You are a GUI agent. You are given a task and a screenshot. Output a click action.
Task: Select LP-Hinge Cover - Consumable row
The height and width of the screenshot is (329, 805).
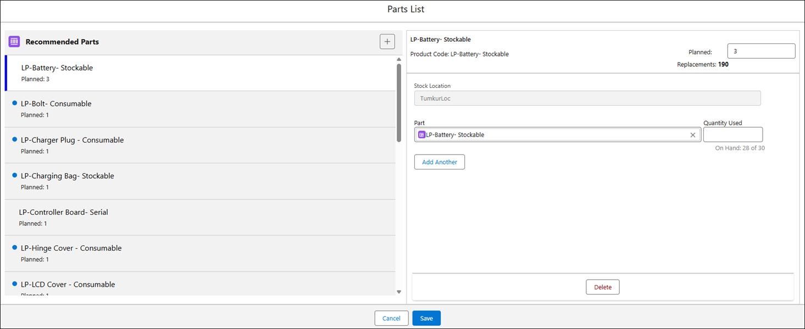point(200,254)
